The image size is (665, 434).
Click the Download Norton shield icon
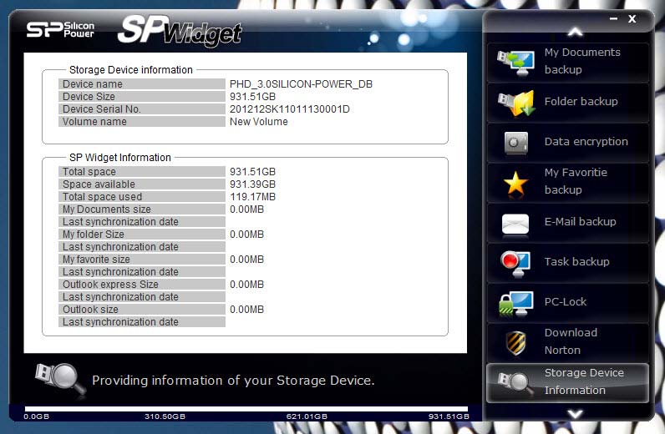(515, 342)
